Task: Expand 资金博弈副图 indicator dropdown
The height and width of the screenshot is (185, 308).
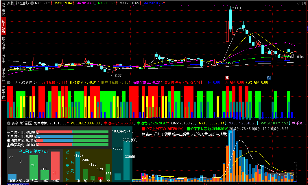Action: tap(9, 123)
